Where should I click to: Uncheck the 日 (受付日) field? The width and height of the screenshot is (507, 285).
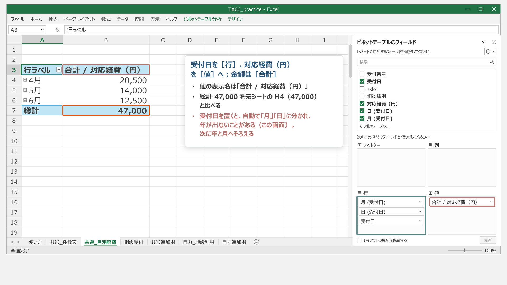point(362,111)
